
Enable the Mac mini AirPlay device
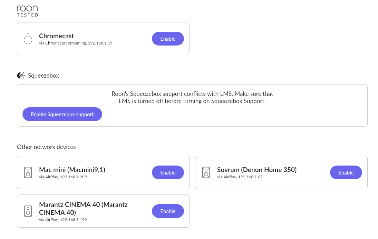coord(168,172)
